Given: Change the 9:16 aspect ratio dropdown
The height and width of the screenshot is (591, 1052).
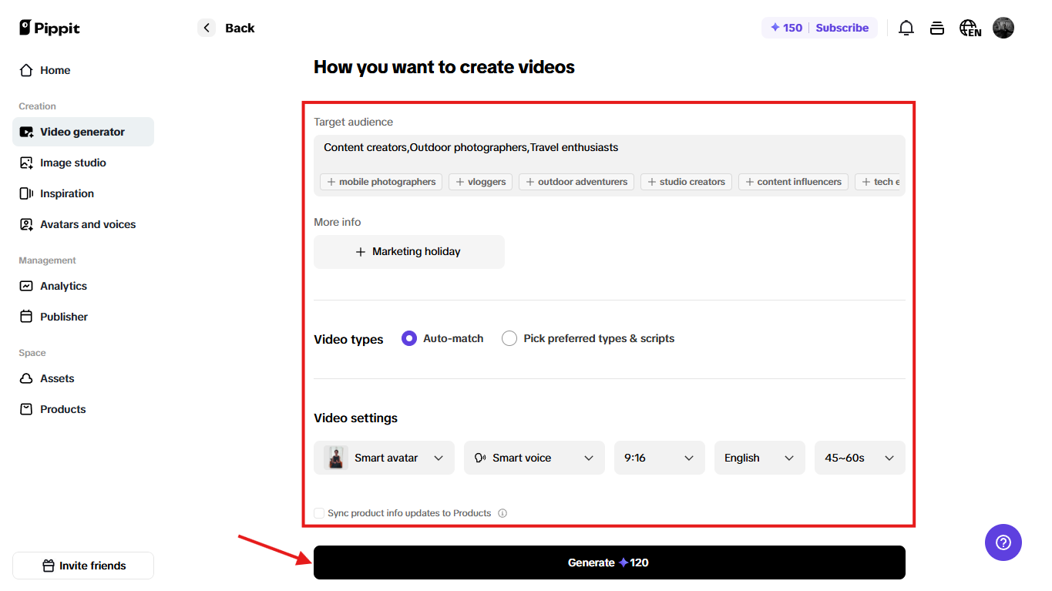Looking at the screenshot, I should tap(659, 457).
